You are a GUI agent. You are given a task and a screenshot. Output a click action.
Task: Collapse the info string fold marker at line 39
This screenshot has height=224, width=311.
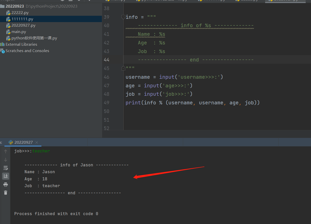(123, 17)
